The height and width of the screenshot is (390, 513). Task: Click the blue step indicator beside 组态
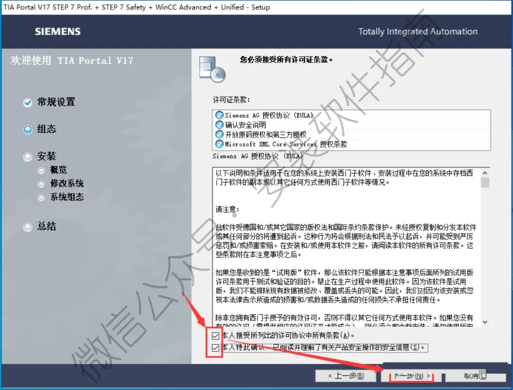(28, 130)
